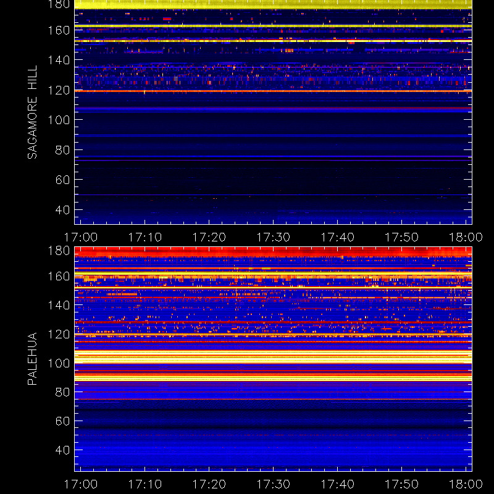Select the 140 tick label on Palehua axis
Screen dimensions: 494x494
pos(59,305)
